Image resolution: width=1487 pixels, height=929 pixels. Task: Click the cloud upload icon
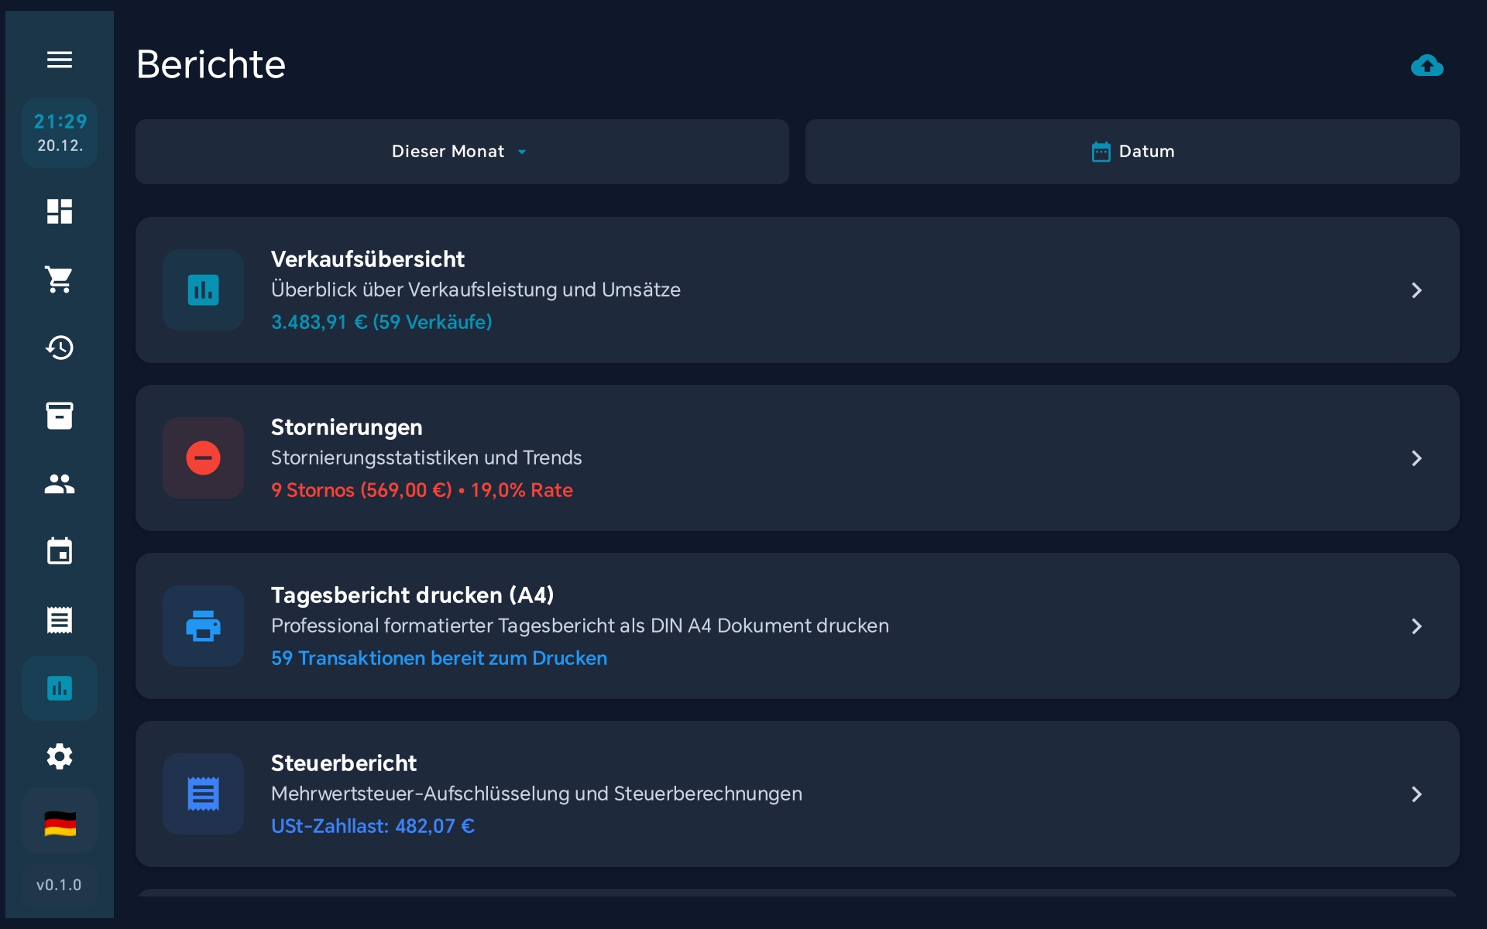1427,65
